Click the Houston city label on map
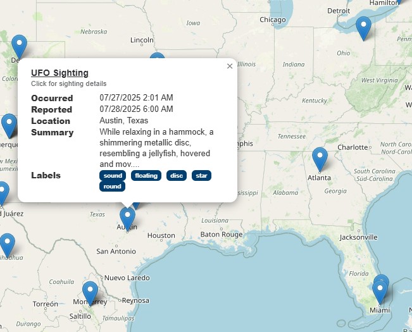 pos(161,235)
